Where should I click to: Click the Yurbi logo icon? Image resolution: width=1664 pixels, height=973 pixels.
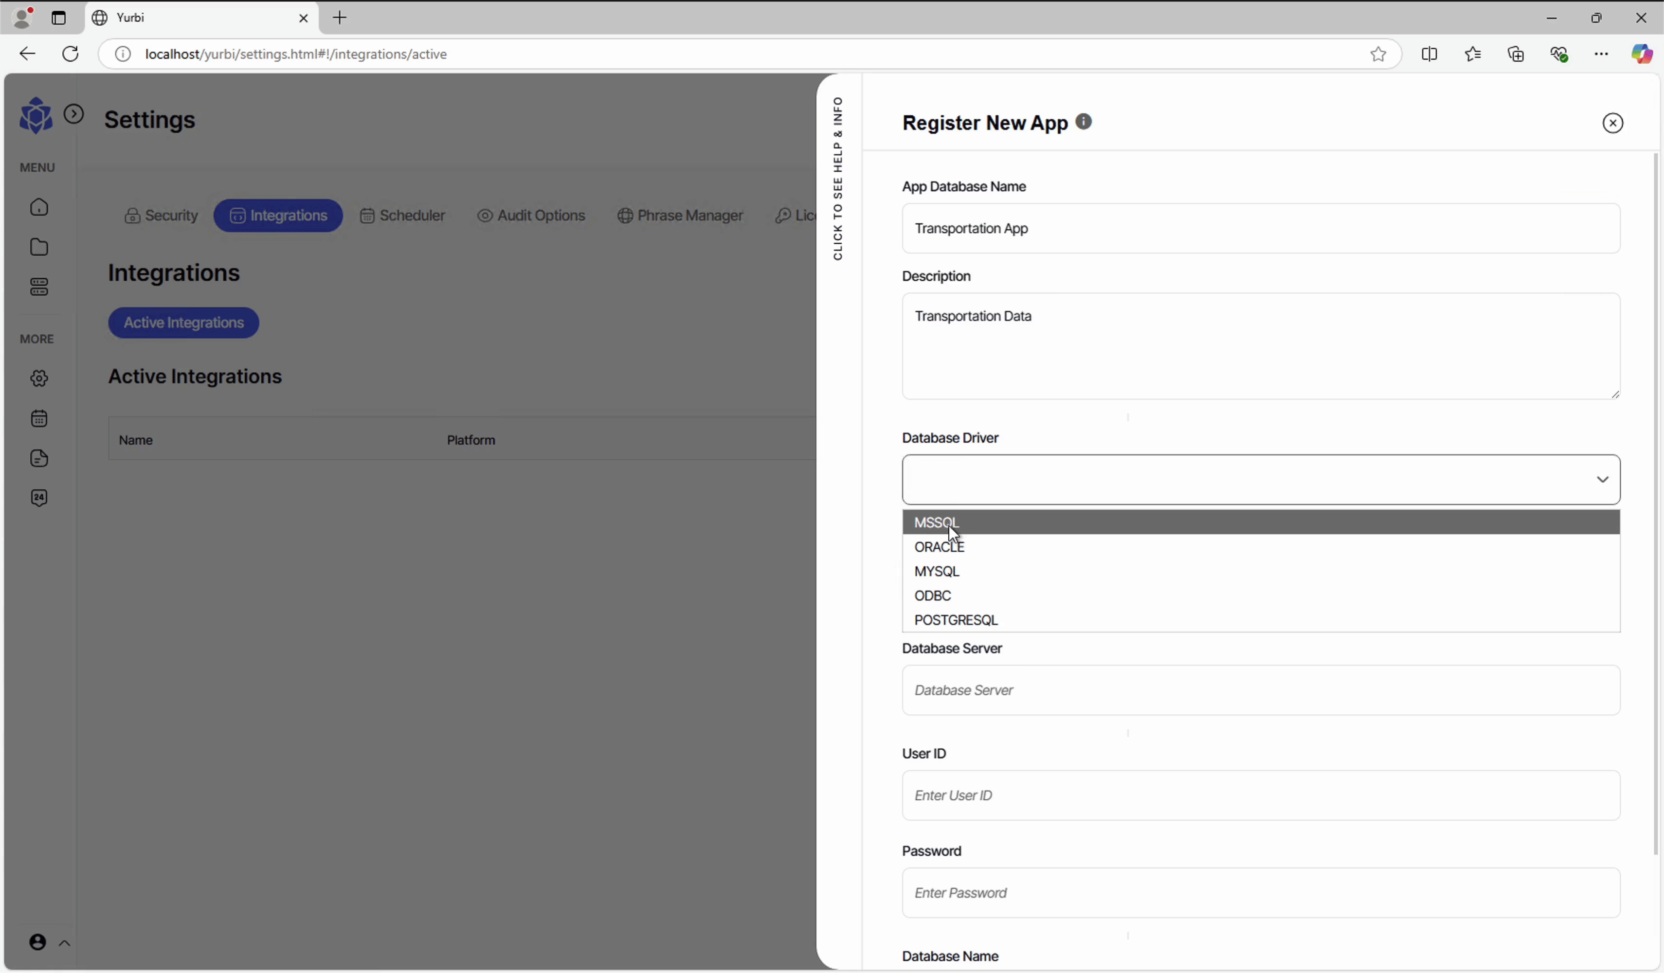pos(36,115)
